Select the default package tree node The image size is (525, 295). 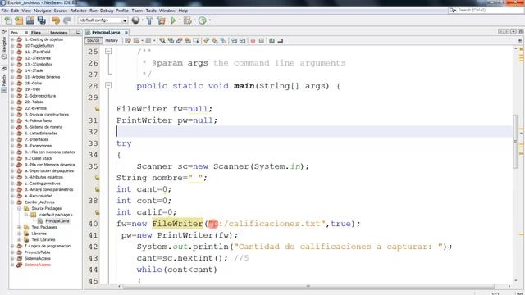point(55,215)
